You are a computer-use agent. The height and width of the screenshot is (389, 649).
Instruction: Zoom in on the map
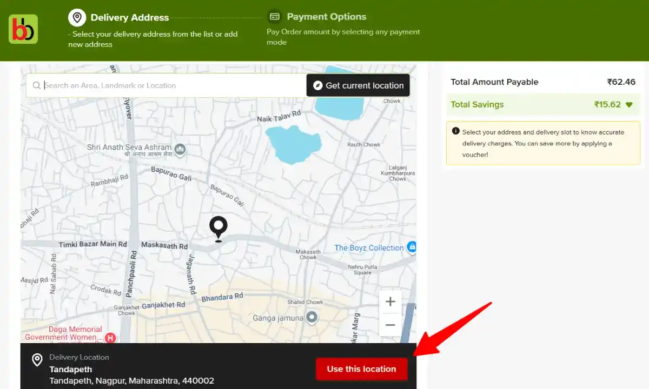[390, 301]
